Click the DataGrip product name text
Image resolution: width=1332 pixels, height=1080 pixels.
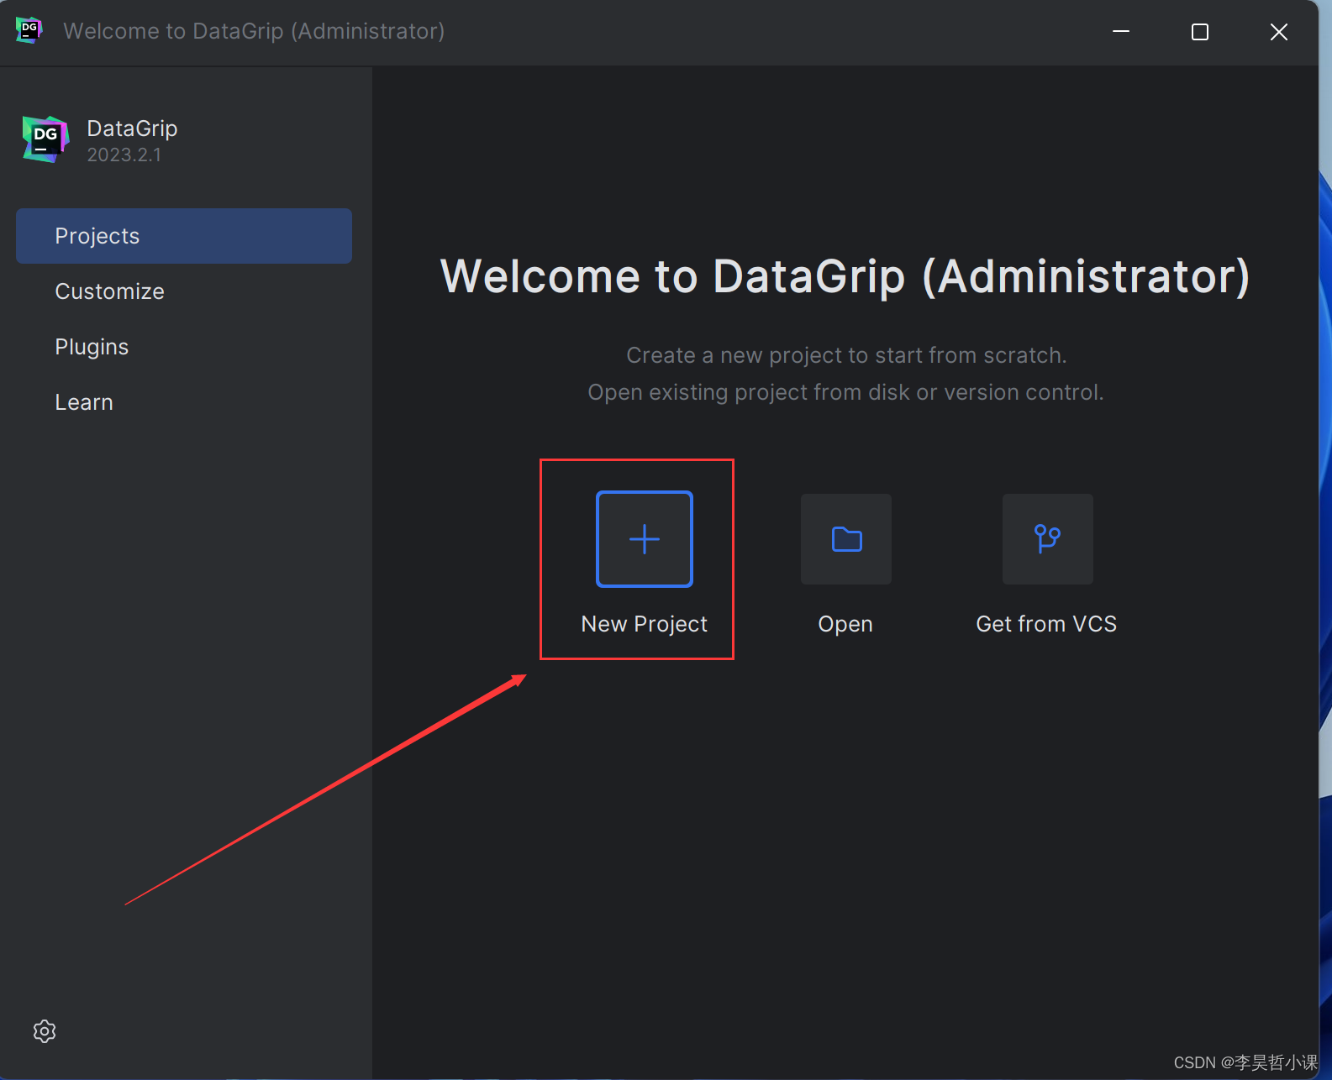132,128
